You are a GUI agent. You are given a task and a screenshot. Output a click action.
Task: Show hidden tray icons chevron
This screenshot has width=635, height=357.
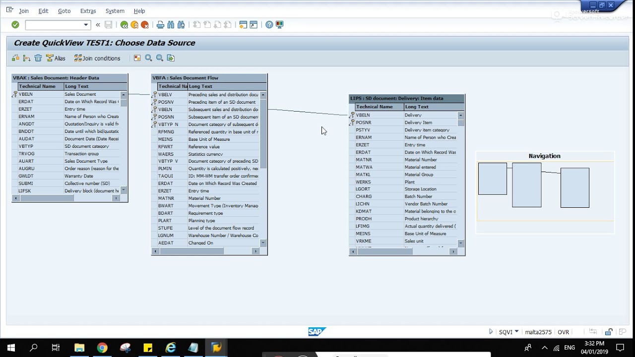(x=544, y=348)
